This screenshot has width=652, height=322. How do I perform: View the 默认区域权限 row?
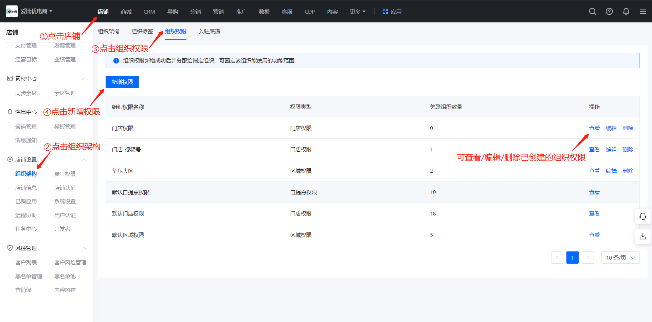click(594, 235)
